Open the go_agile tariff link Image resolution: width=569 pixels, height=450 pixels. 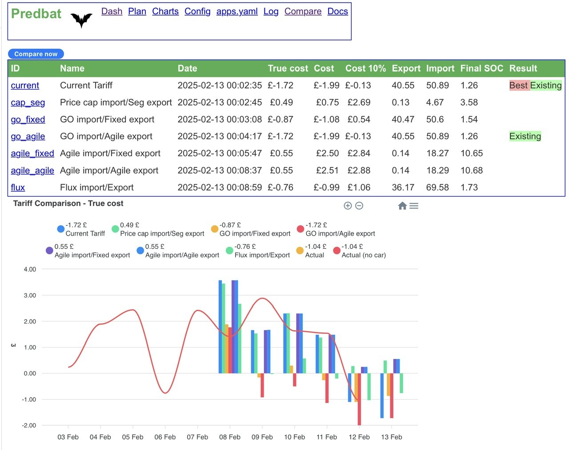[28, 136]
